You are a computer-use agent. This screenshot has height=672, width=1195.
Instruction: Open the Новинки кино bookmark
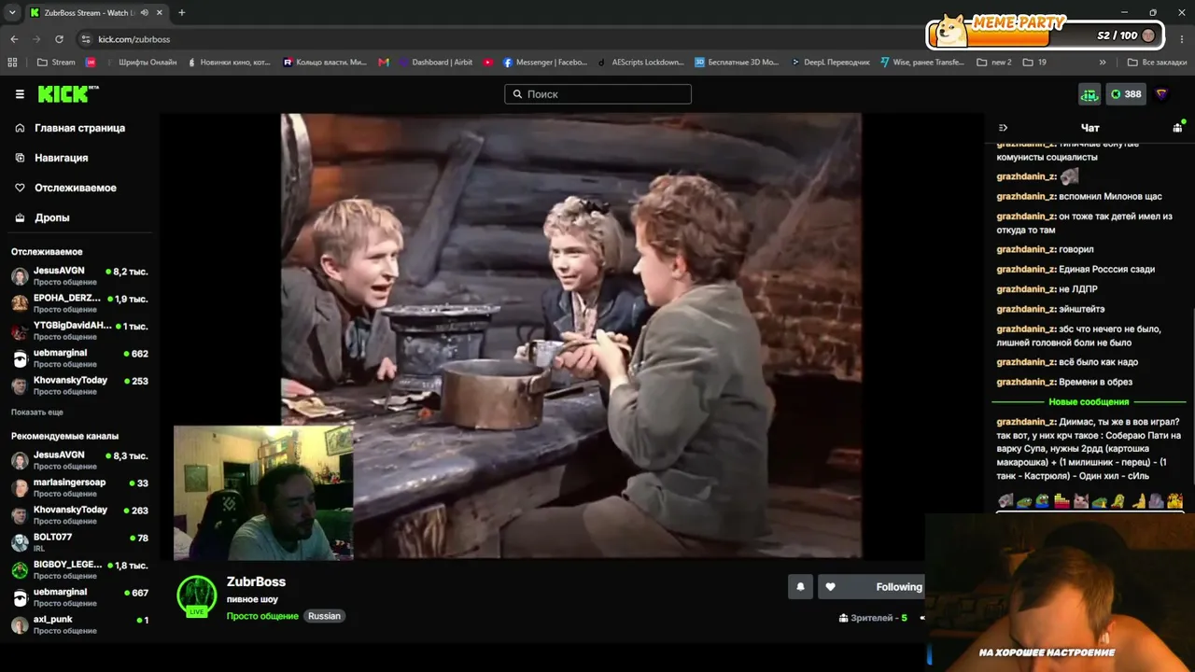[x=229, y=63]
